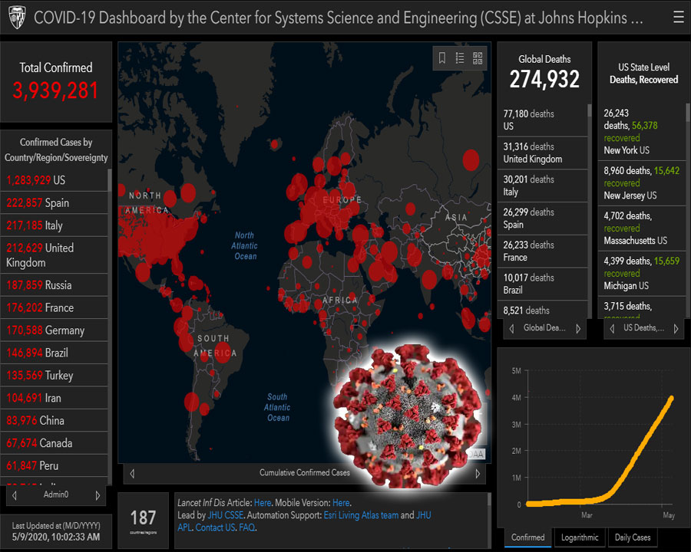Select Spain in confirmed cases list

click(55, 203)
